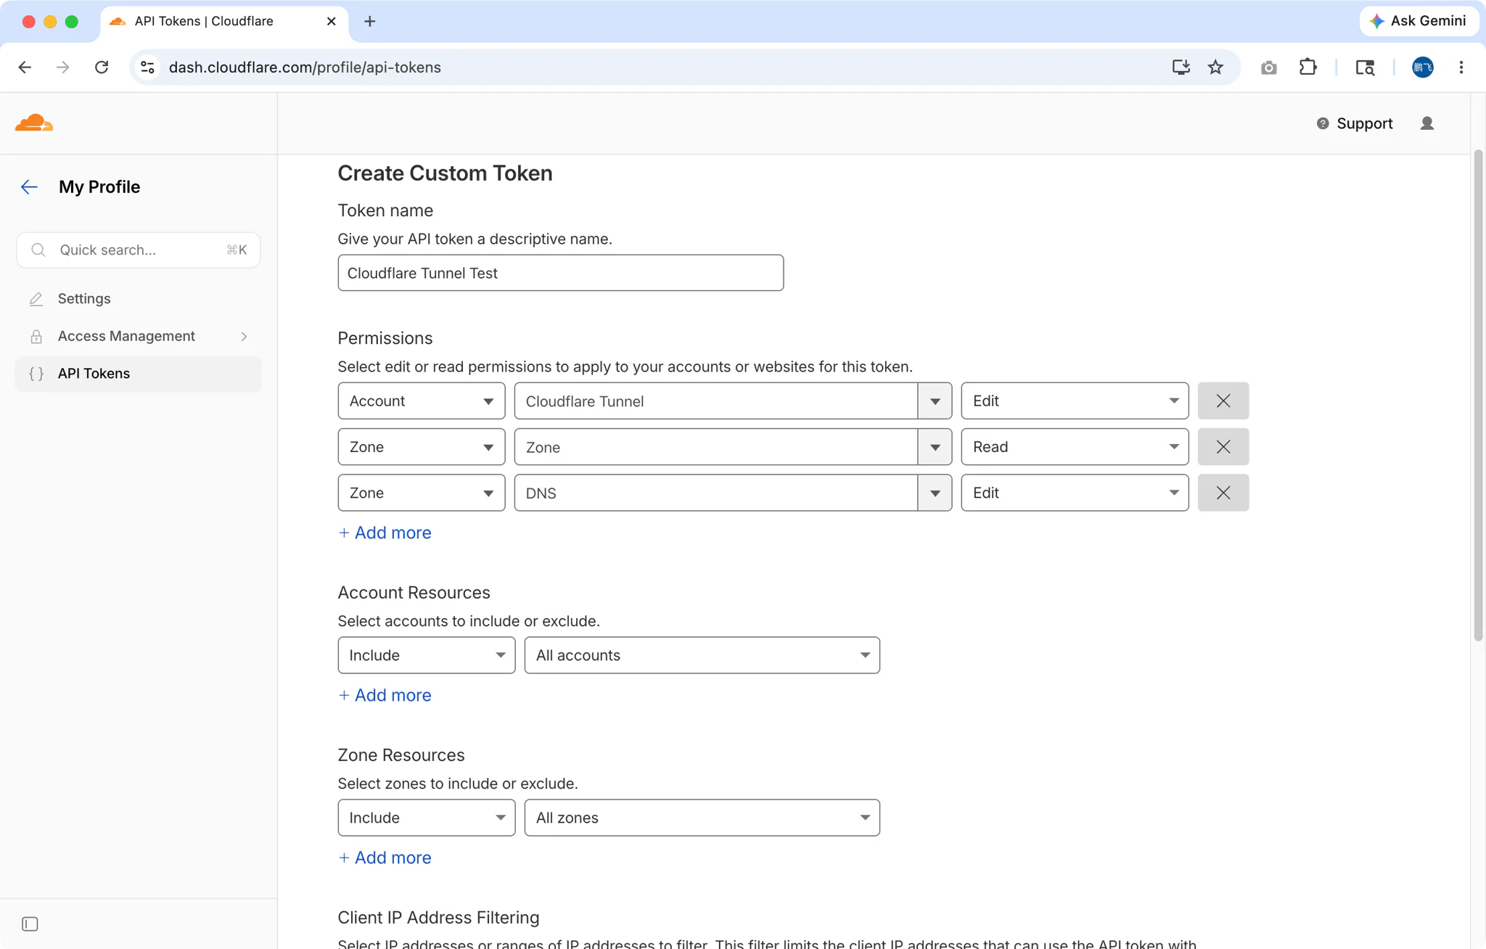
Task: Open the Extensions puzzle icon
Action: 1308,67
